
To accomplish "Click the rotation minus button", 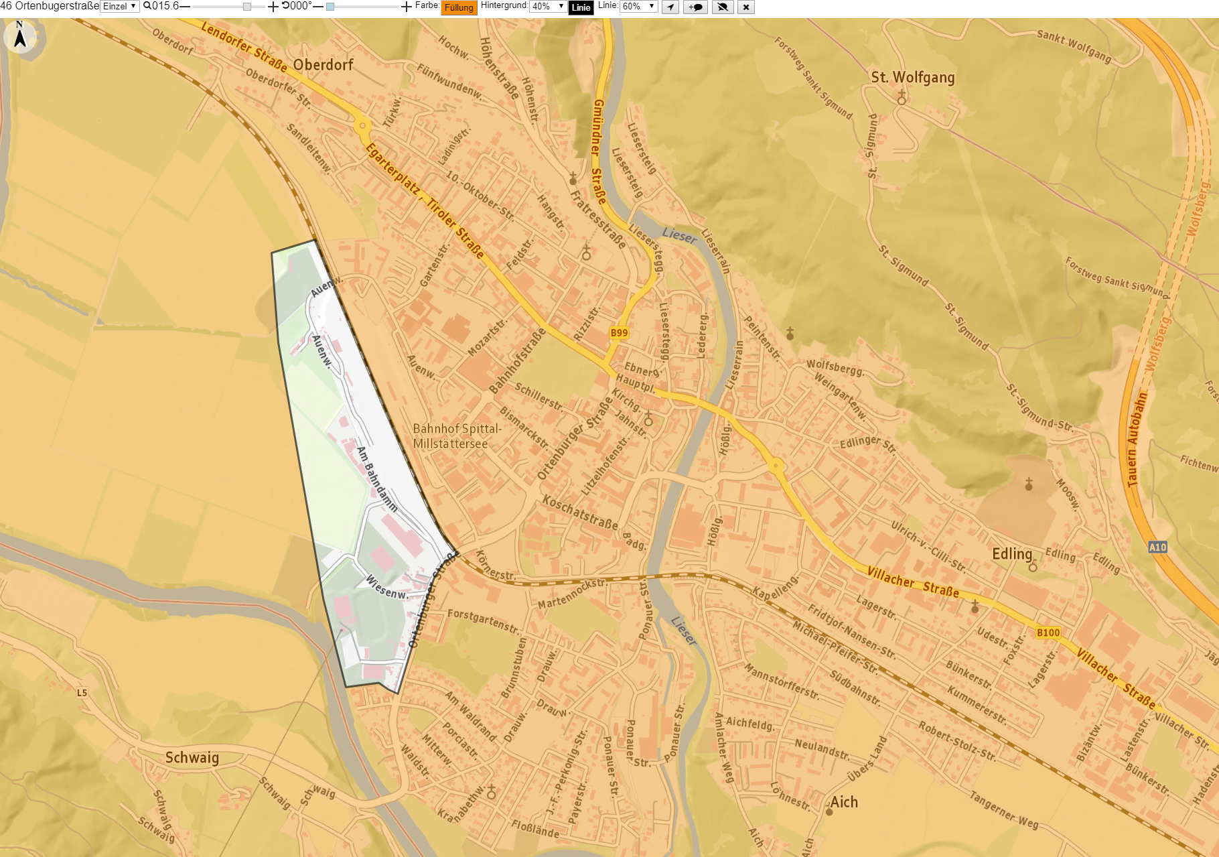I will (x=318, y=7).
